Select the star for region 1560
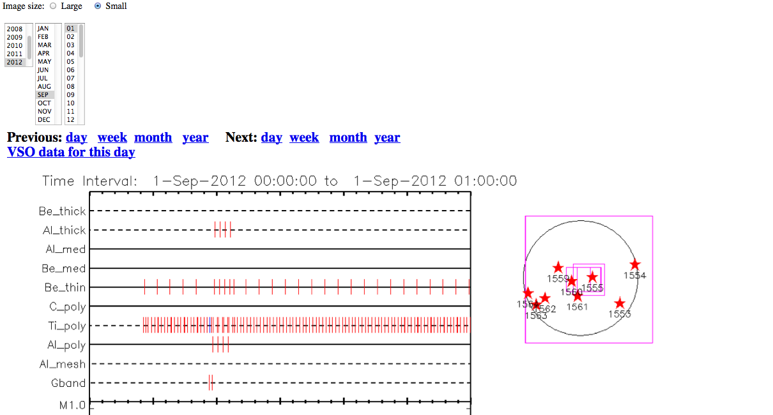The height and width of the screenshot is (415, 773). point(572,282)
